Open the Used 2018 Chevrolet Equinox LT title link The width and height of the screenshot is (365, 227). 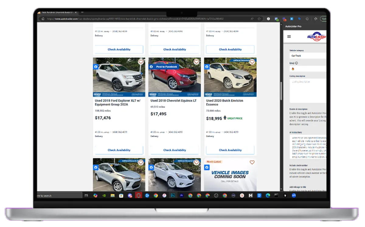[174, 101]
